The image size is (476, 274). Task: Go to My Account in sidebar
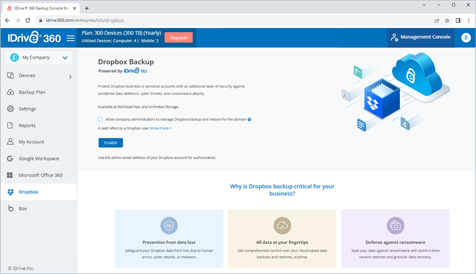click(31, 142)
